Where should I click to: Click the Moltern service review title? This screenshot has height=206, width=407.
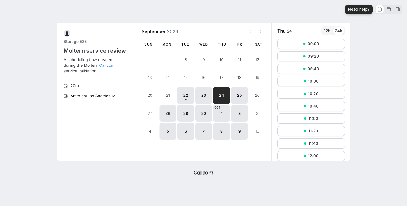pos(95,51)
